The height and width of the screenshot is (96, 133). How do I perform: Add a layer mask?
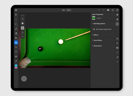(x=117, y=48)
